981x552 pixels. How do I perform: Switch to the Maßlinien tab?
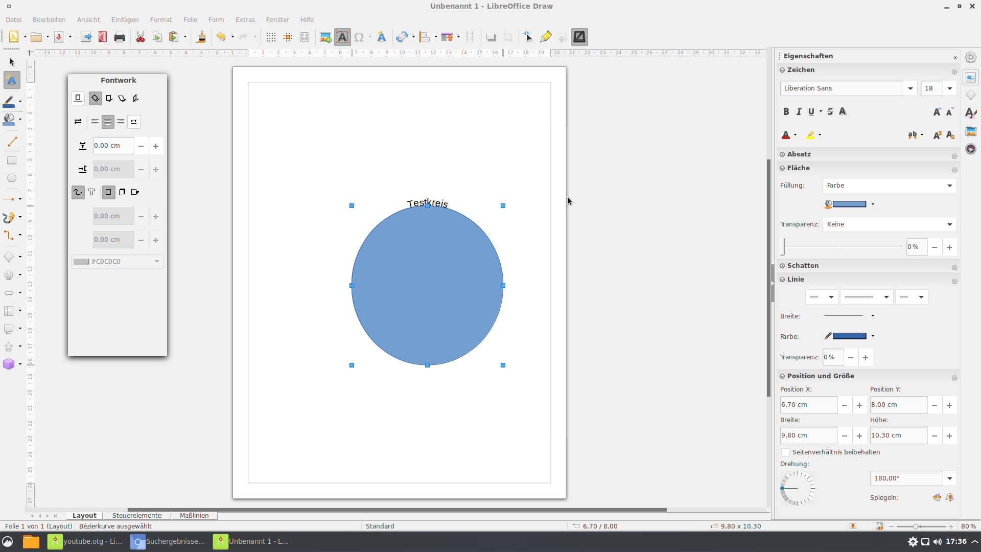click(x=194, y=516)
